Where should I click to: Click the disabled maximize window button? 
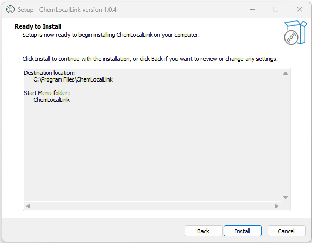pos(276,9)
